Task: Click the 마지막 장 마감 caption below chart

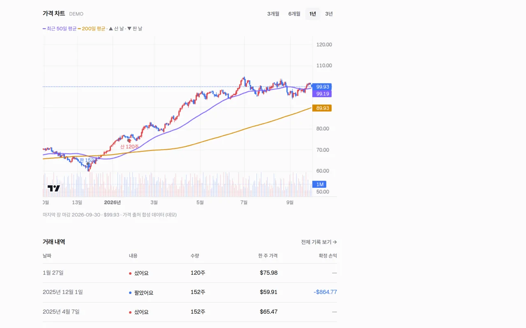Action: [x=110, y=214]
